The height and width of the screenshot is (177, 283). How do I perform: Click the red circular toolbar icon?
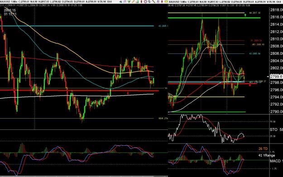click(145, 2)
